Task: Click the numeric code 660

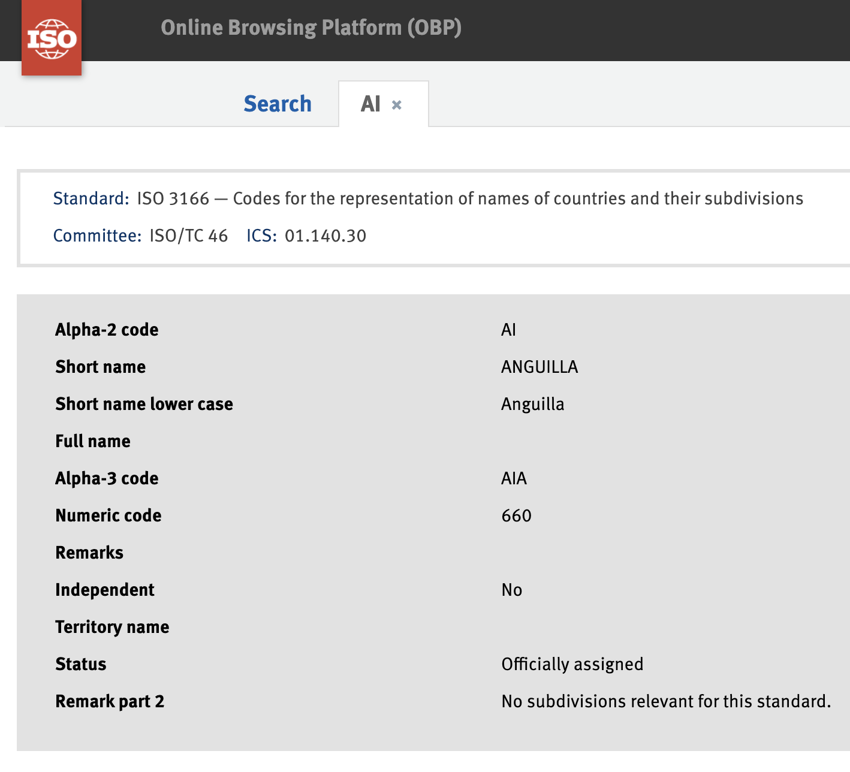Action: [x=516, y=515]
